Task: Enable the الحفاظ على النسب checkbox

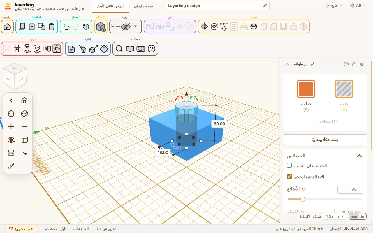Action: click(x=289, y=166)
